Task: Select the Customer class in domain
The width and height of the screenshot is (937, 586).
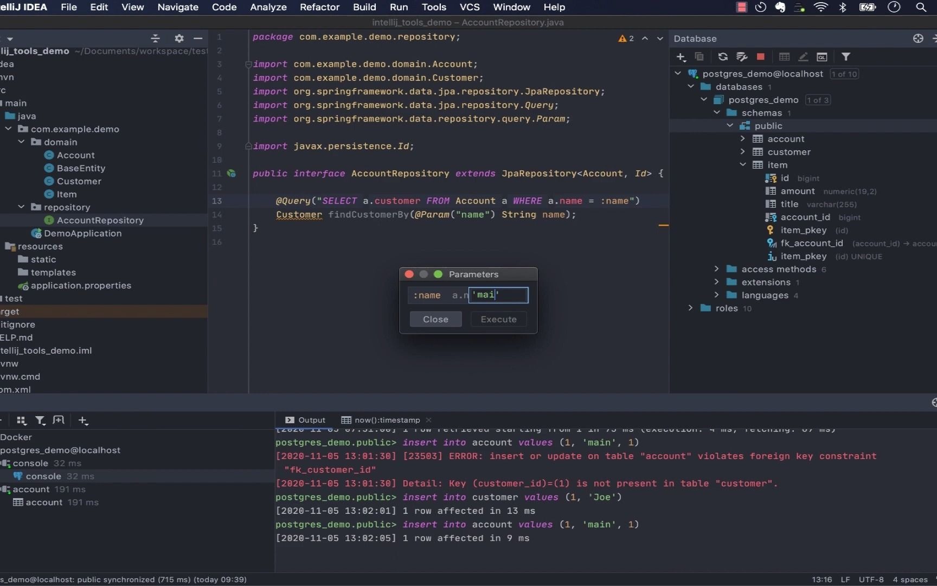Action: coord(79,181)
